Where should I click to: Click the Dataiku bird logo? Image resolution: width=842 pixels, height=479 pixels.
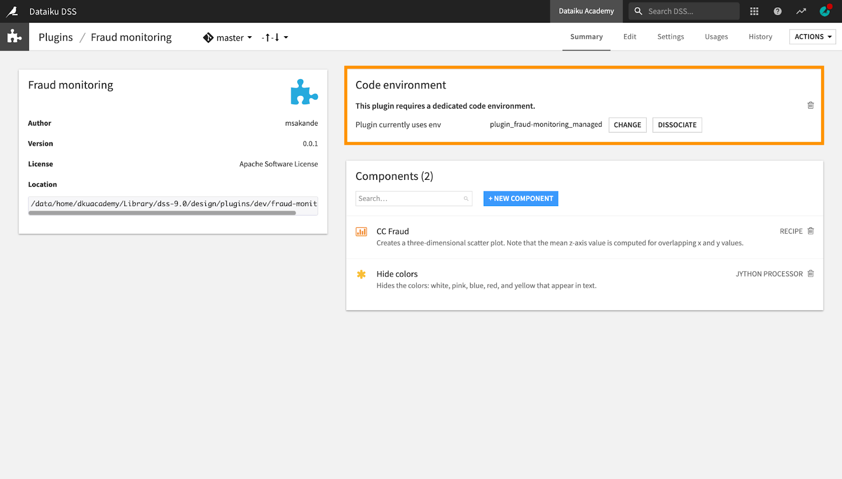click(x=12, y=11)
